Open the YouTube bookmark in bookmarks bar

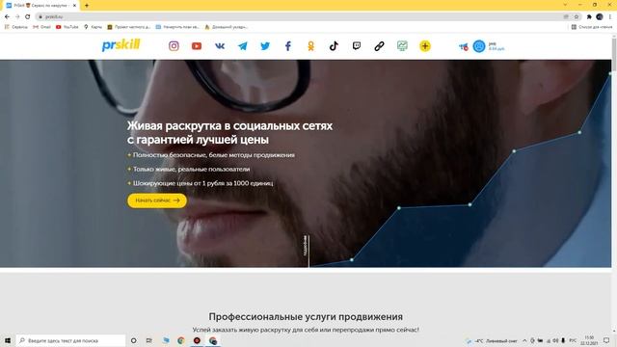tap(67, 27)
